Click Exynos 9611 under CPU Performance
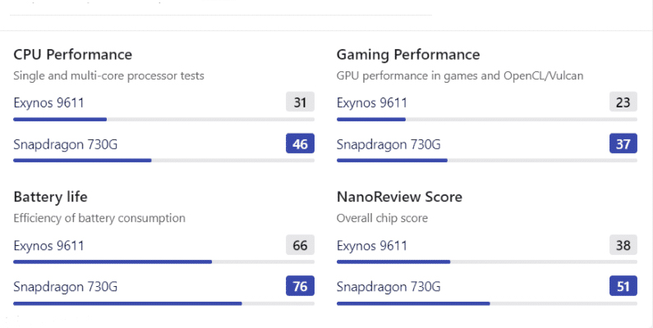The height and width of the screenshot is (328, 653). point(48,102)
